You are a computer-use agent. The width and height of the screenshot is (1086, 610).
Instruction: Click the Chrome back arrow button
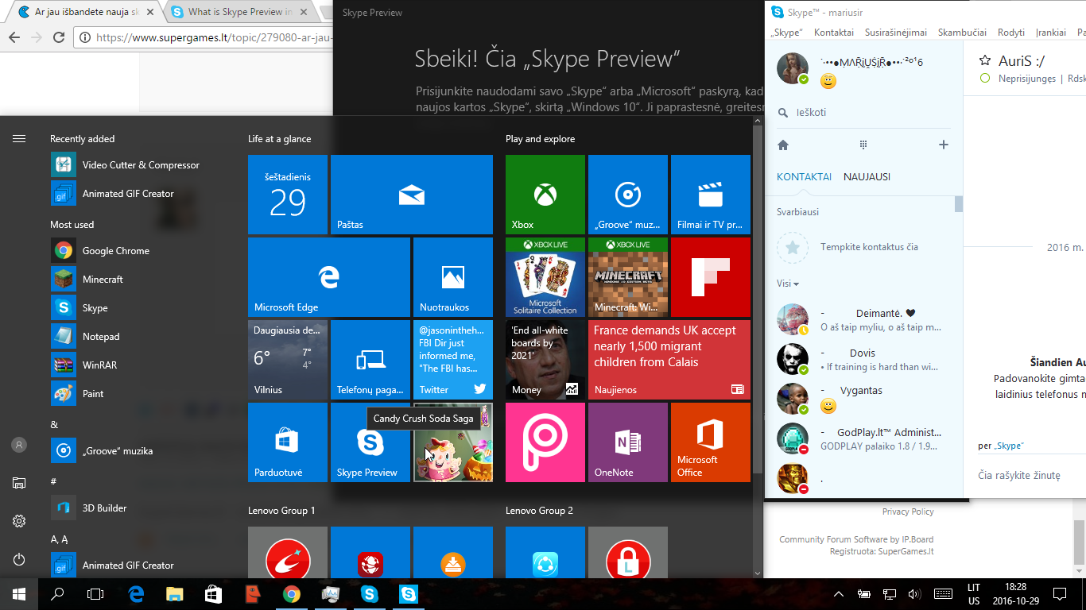(x=14, y=37)
